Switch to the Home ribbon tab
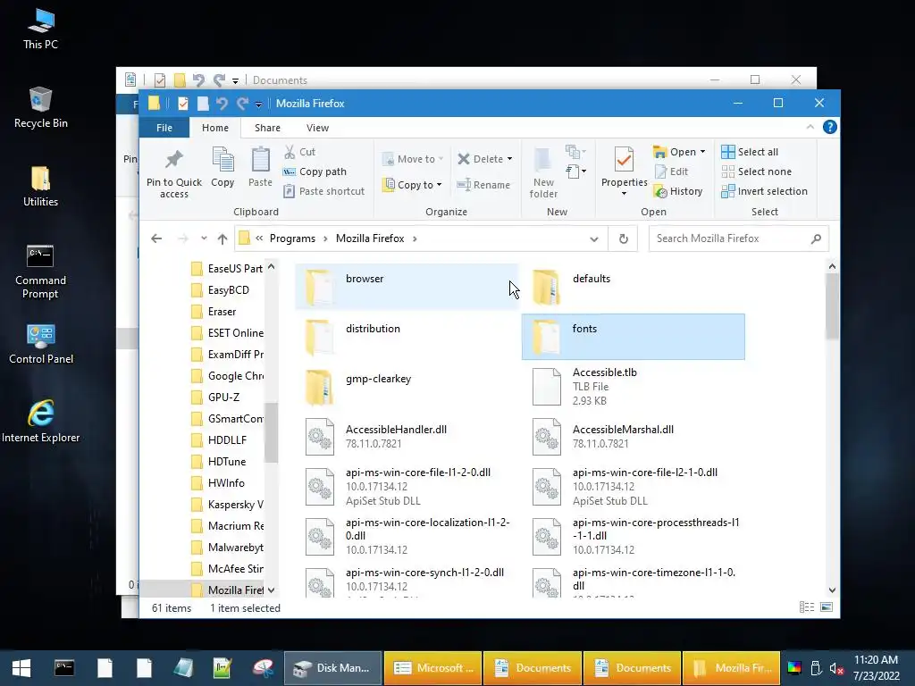Image resolution: width=915 pixels, height=686 pixels. point(215,128)
